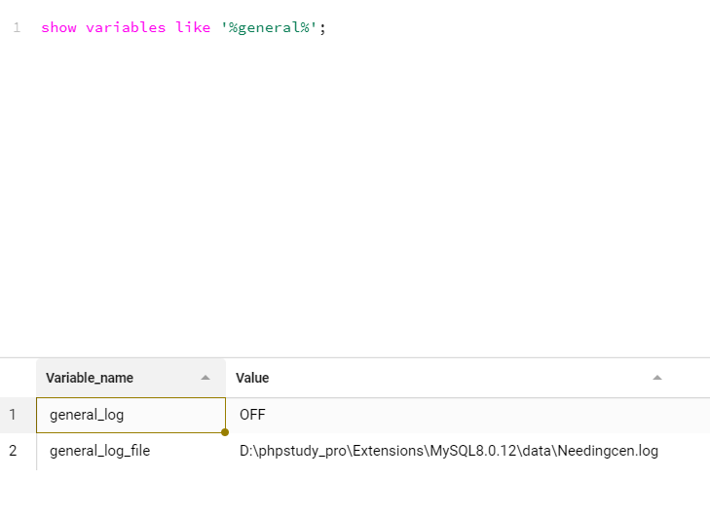Click the sort arrow in Value header
Screen dimensions: 710x516
click(x=657, y=378)
